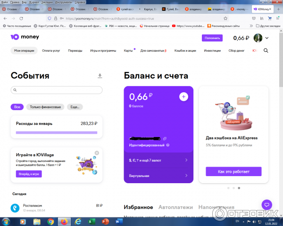The height and width of the screenshot is (226, 283).
Task: Switch to the Автоплатежи tab
Action: (175, 207)
